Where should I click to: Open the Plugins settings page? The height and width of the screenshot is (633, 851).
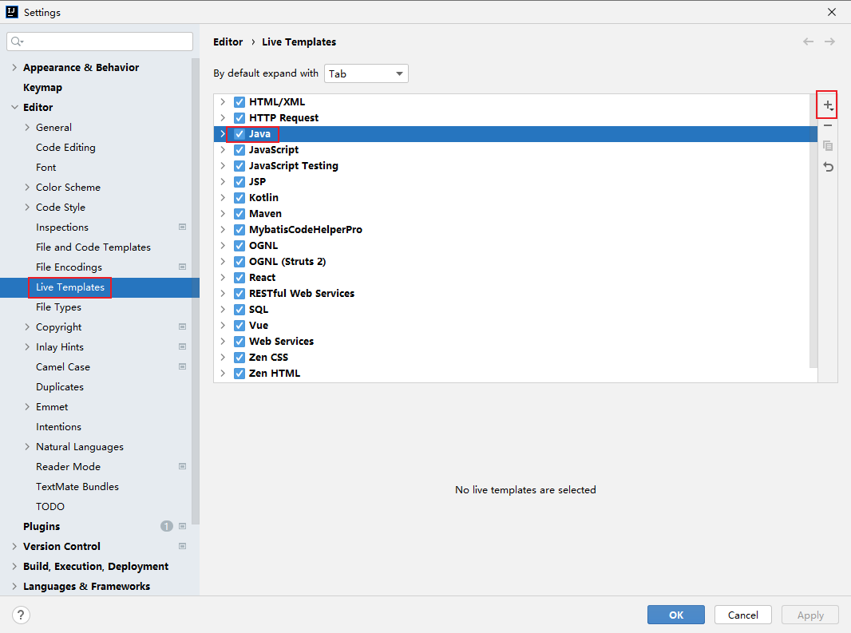(42, 527)
